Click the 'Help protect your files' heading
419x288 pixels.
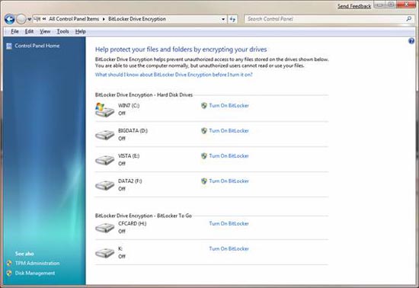(x=181, y=50)
